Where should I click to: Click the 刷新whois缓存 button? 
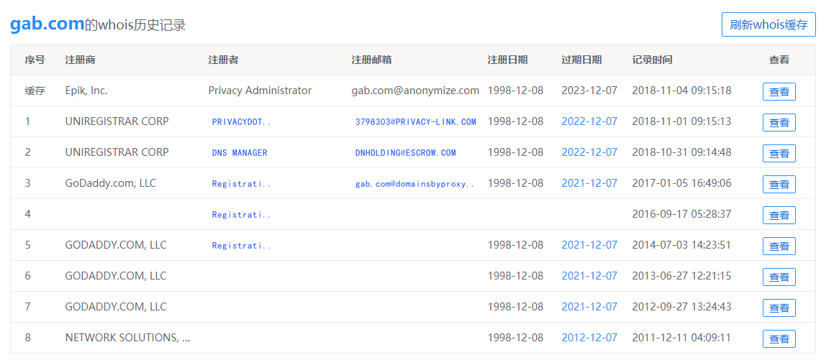pos(768,24)
